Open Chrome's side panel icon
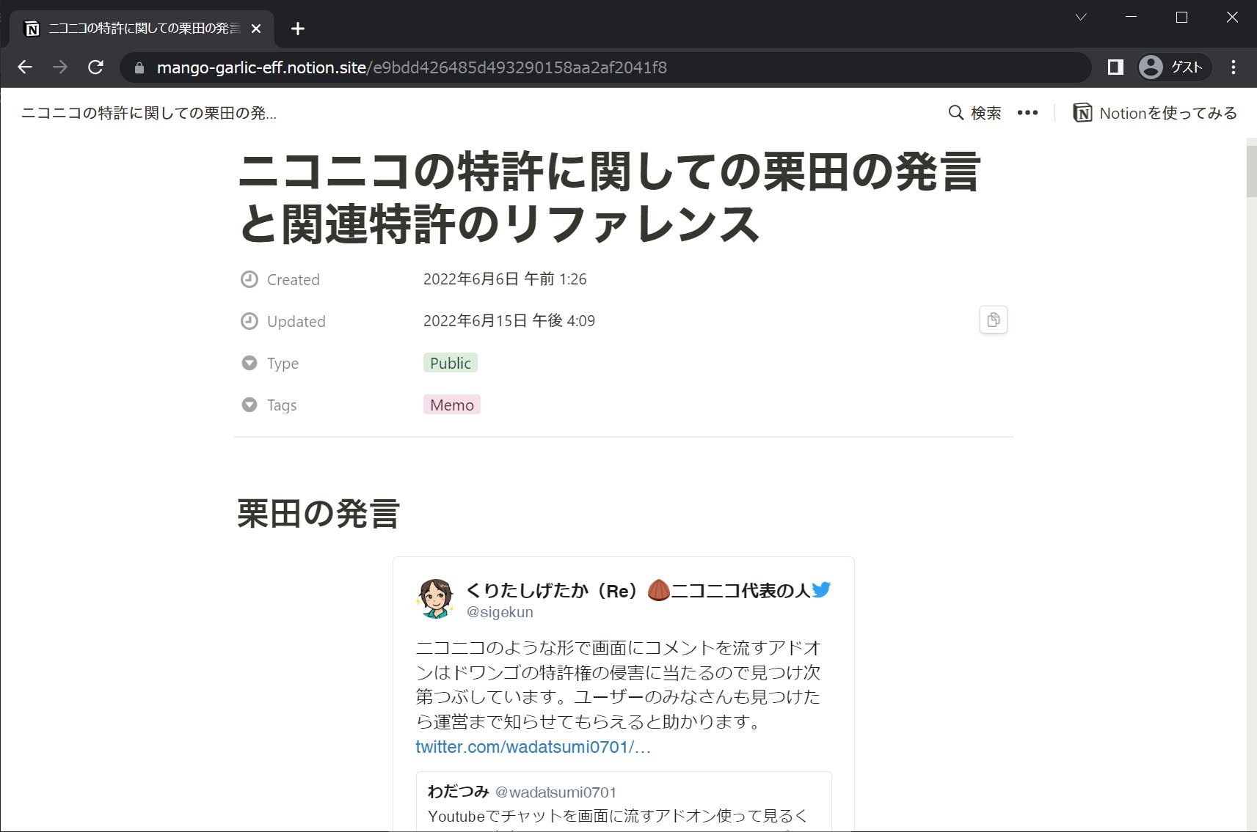This screenshot has width=1257, height=832. [x=1115, y=67]
